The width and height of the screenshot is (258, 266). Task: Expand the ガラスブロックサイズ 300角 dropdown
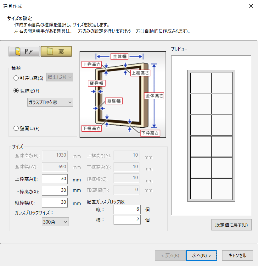[x=55, y=222]
